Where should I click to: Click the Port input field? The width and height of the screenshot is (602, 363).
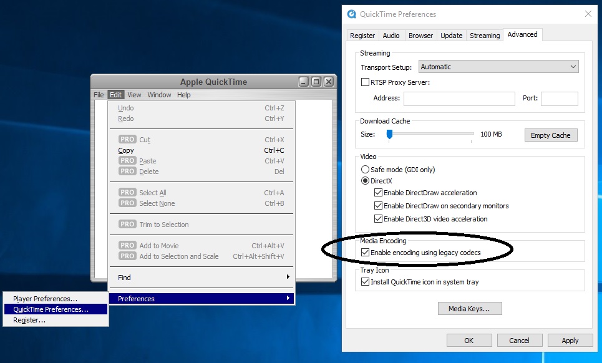[560, 99]
